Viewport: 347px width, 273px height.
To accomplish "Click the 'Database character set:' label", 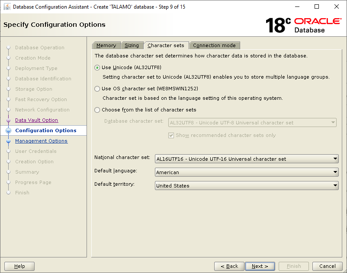I will click(x=134, y=121).
